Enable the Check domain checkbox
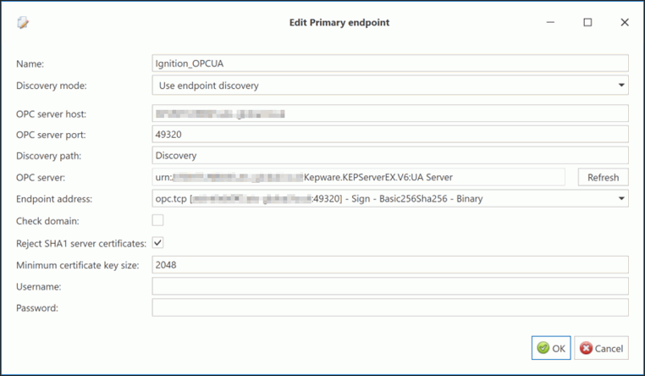This screenshot has height=376, width=645. coord(157,220)
